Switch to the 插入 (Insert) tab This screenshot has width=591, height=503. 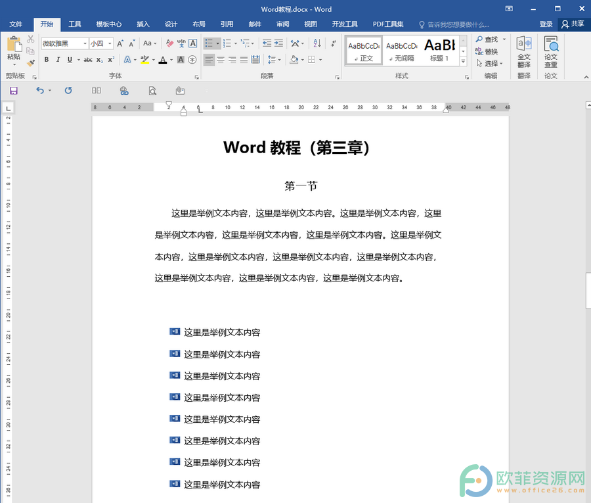pos(143,24)
